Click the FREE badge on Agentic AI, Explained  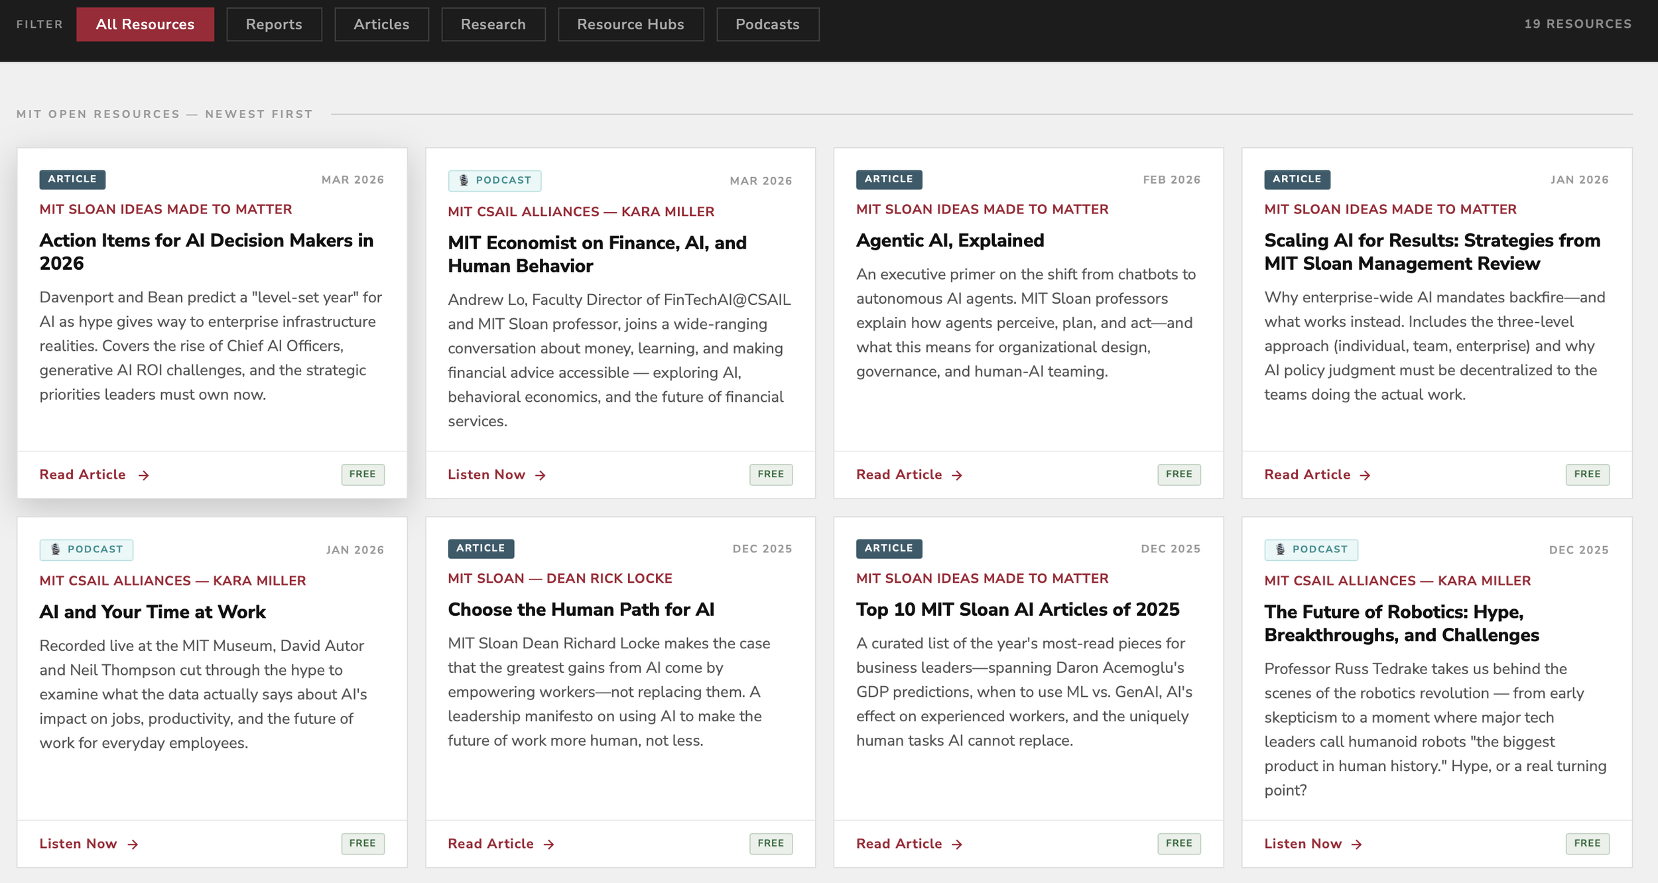1179,474
